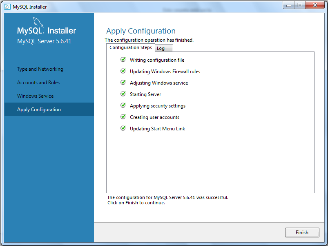Switch to the Log tab
Screen dimensions: 328x246
click(164, 48)
